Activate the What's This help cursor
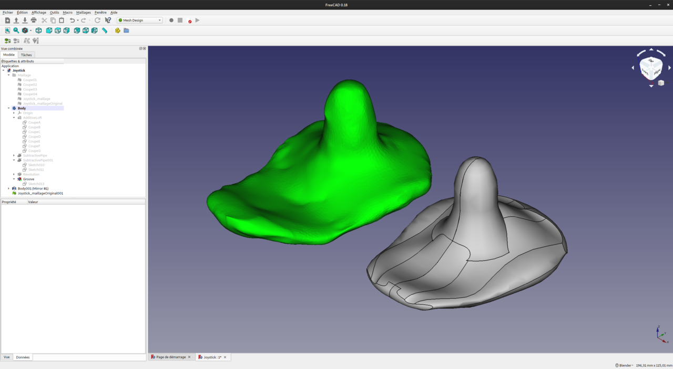The image size is (673, 369). 108,20
